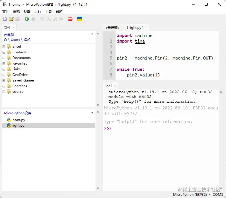Expand the Saved Games folder

(4, 80)
